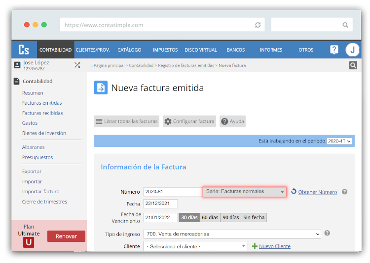
Task: Open the Tipo de ingreso dropdown
Action: [x=232, y=234]
